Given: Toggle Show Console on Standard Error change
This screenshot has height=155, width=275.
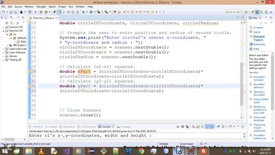Looking at the screenshot, I should tap(212, 127).
